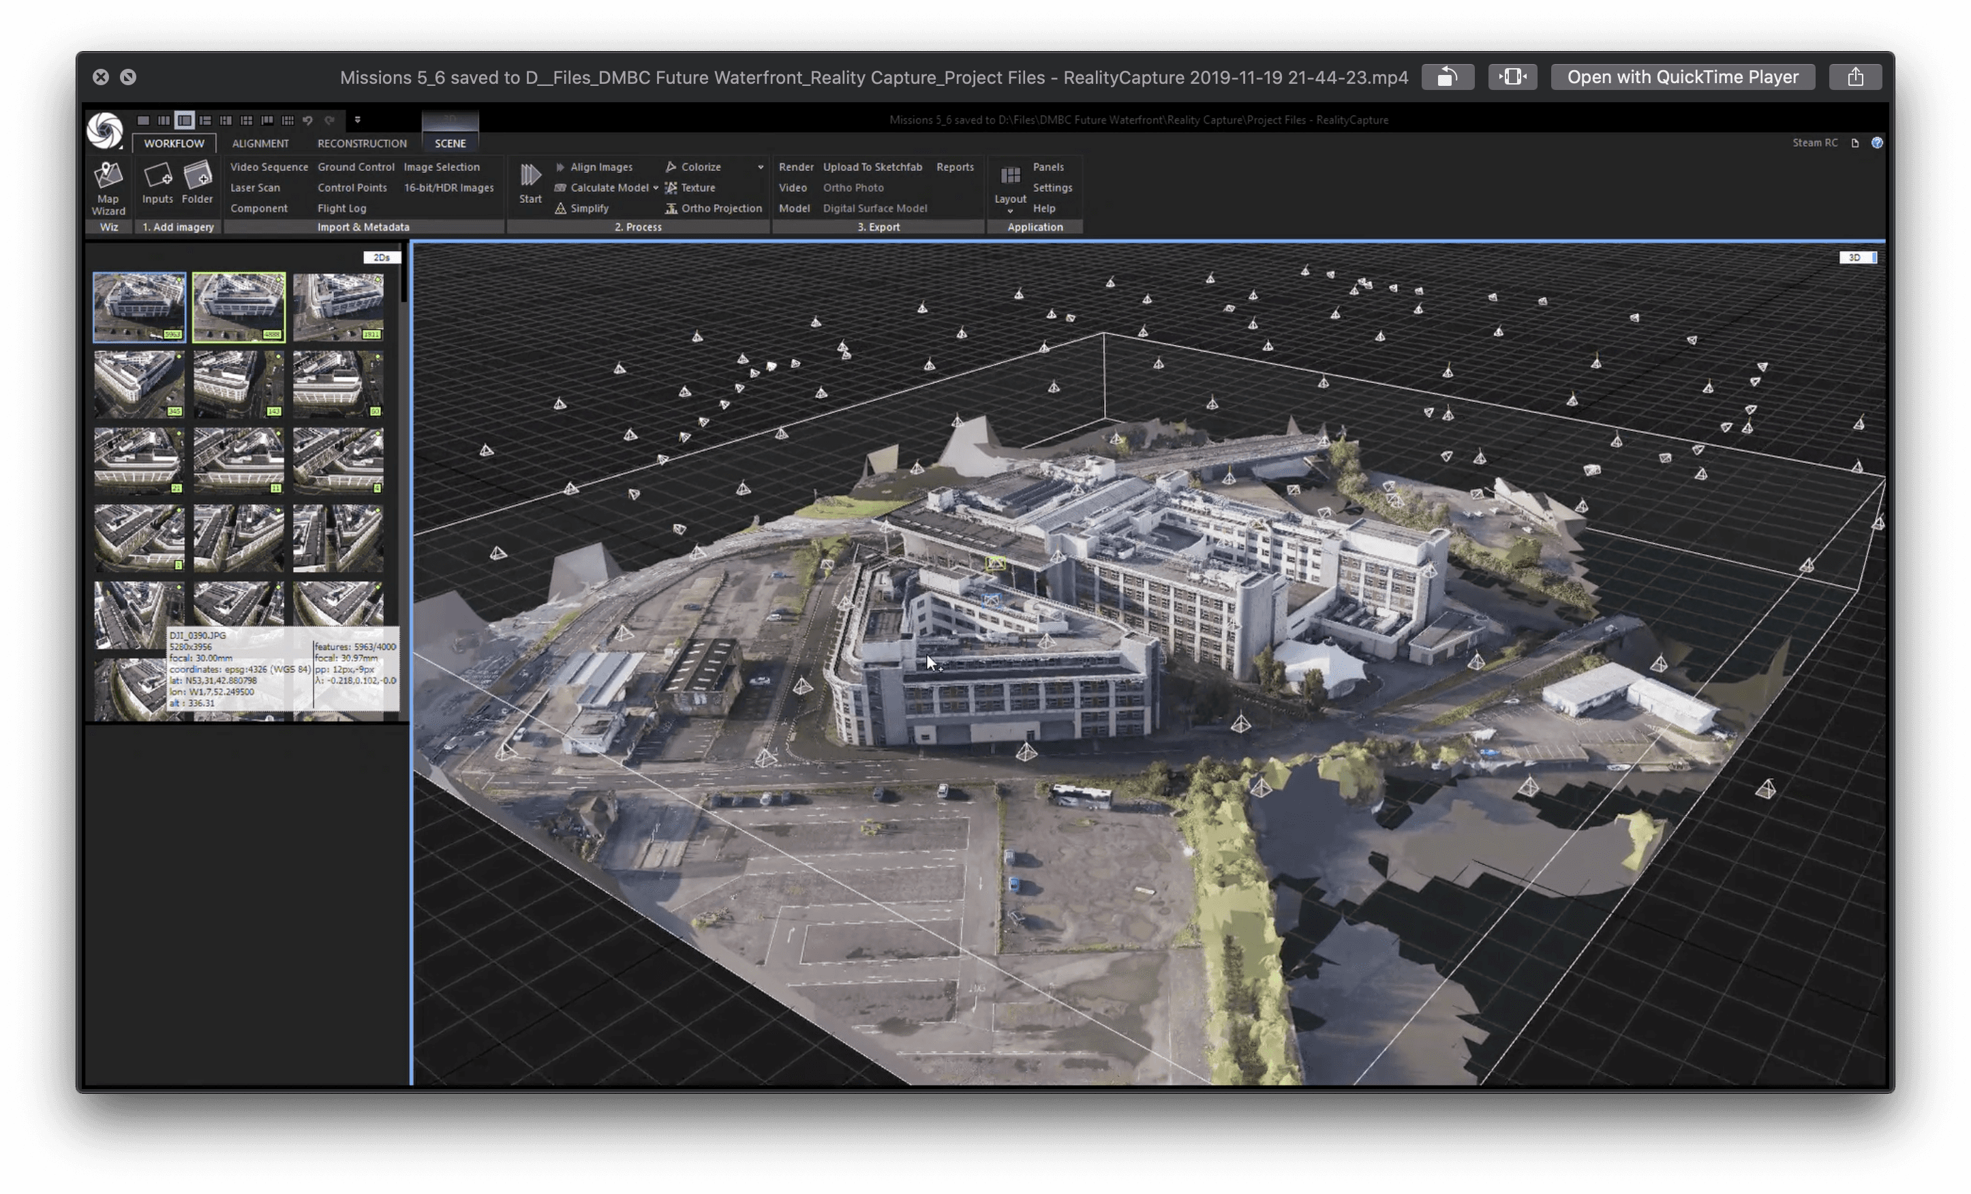Expand the Calculate Model dropdown arrow
This screenshot has height=1194, width=1971.
tap(656, 189)
